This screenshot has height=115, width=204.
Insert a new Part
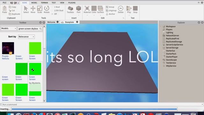tap(78, 10)
